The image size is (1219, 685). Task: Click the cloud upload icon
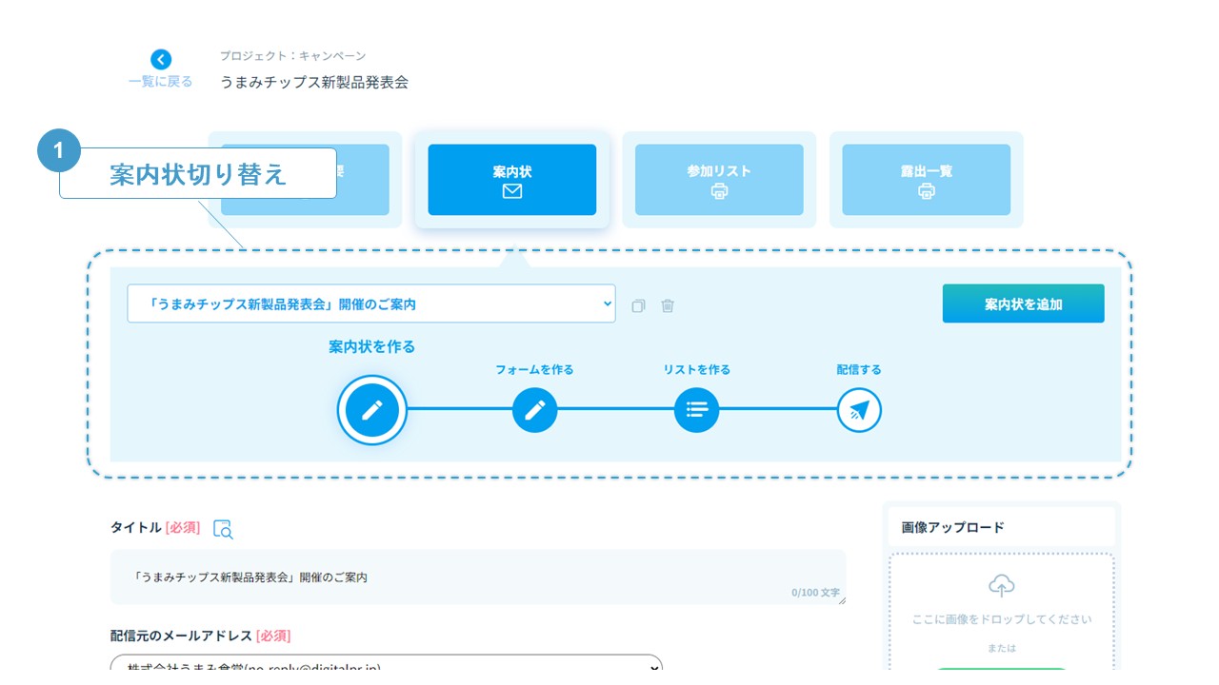1001,585
